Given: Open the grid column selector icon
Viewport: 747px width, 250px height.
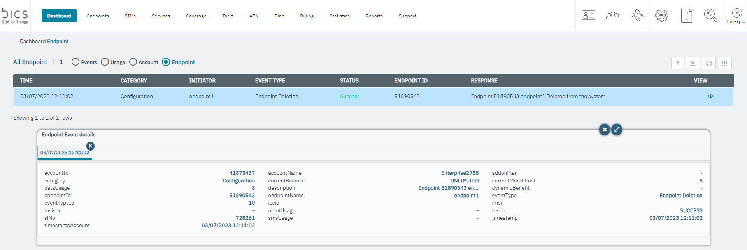Looking at the screenshot, I should pyautogui.click(x=724, y=63).
